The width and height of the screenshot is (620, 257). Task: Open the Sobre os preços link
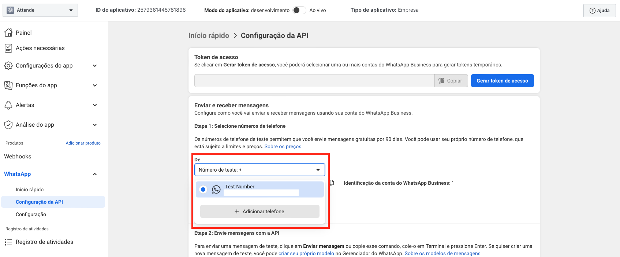(283, 146)
